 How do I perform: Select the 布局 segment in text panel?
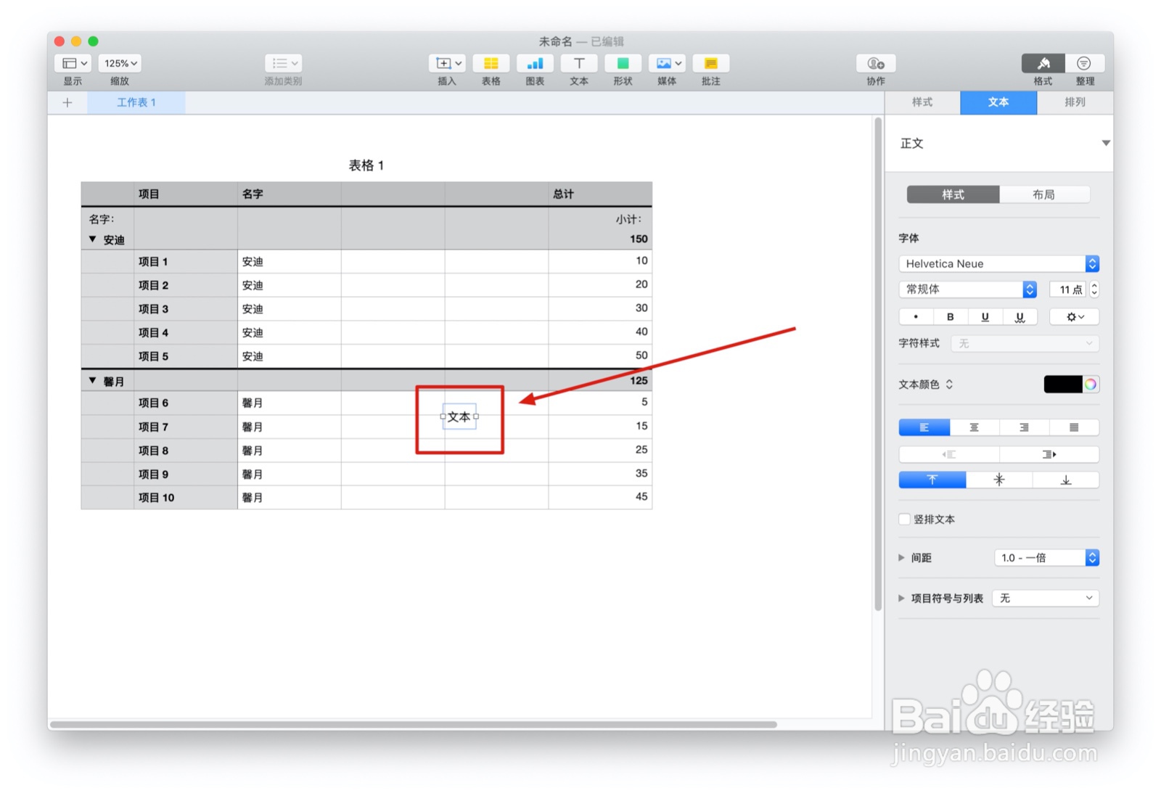(1044, 194)
